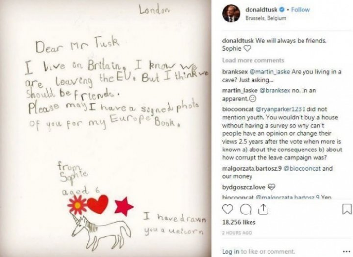The height and width of the screenshot is (257, 353).
Task: Open martin_laske's profile from the comment author name
Action: click(237, 91)
